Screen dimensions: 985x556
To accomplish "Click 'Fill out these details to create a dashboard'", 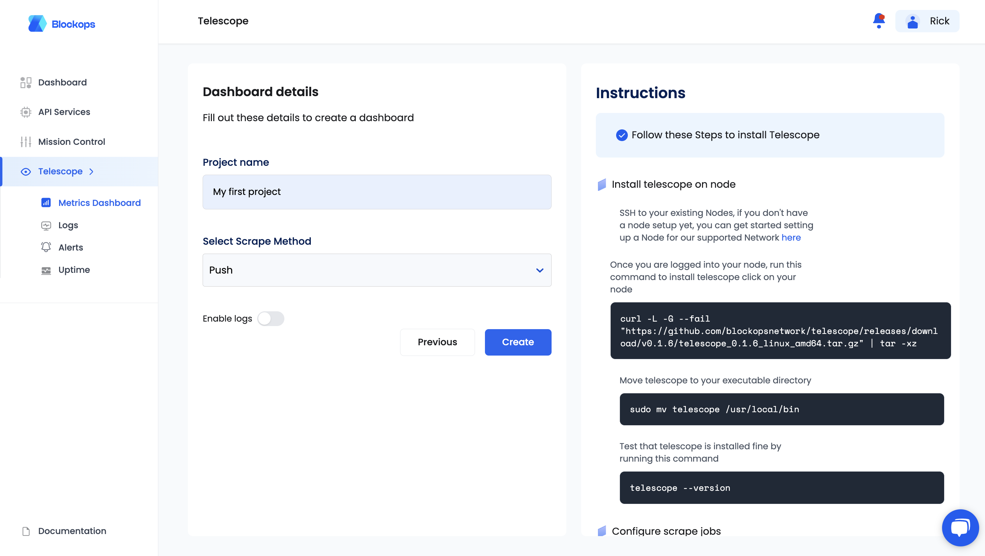I will pos(308,118).
